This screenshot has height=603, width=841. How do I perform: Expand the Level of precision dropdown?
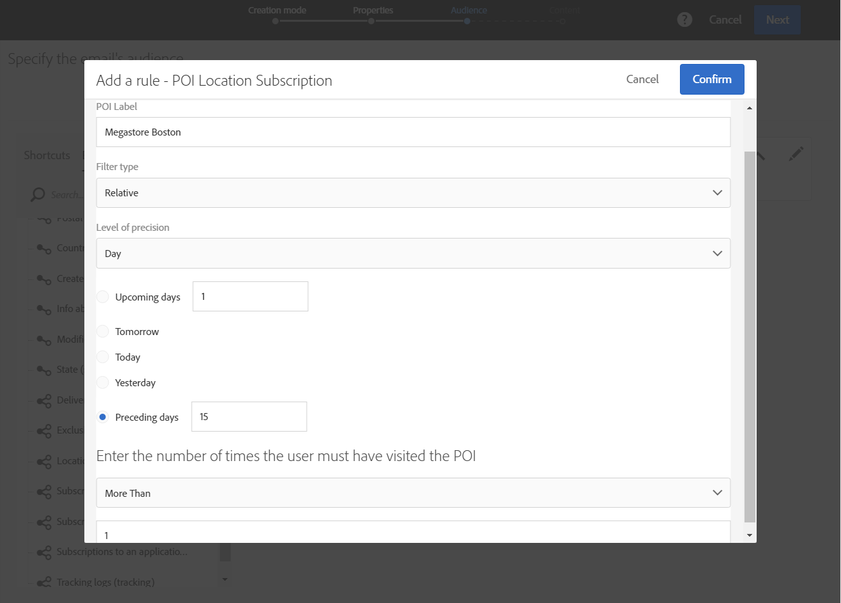[x=413, y=253]
